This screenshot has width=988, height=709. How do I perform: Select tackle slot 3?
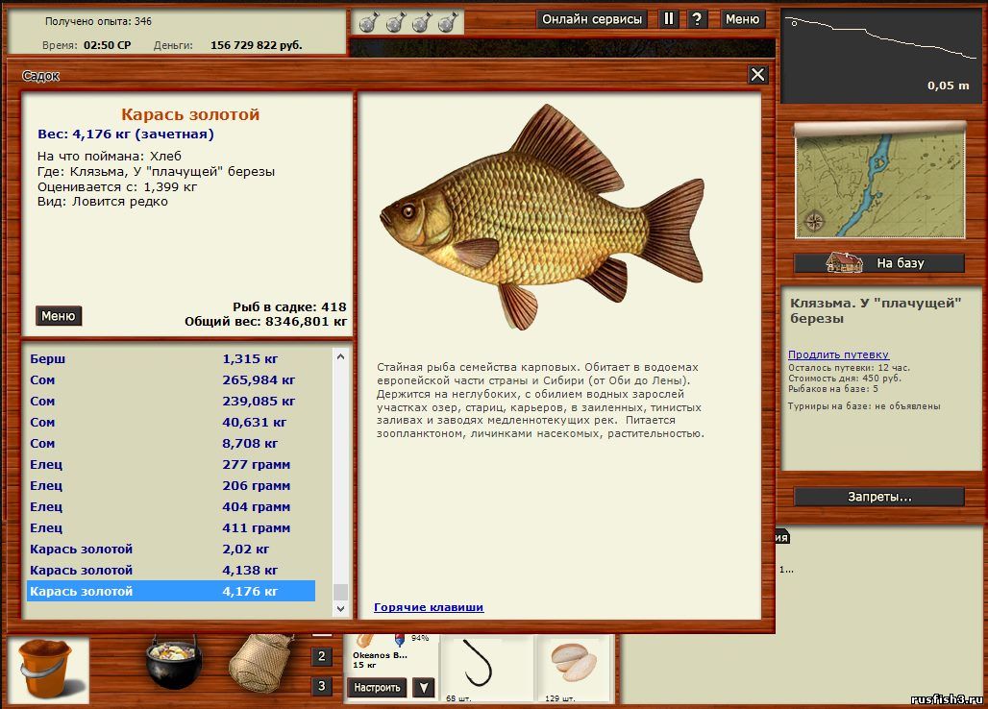tap(321, 686)
